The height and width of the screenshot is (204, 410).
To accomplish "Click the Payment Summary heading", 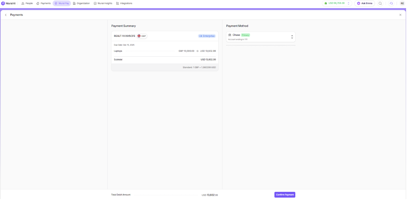I will pos(123,26).
